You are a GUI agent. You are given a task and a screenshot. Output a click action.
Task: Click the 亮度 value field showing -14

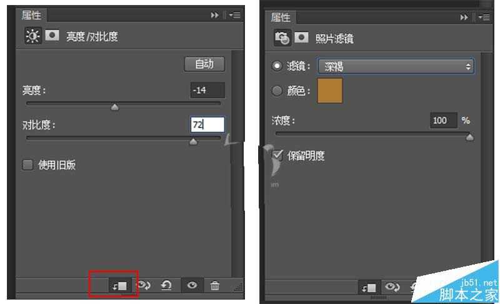click(x=207, y=90)
